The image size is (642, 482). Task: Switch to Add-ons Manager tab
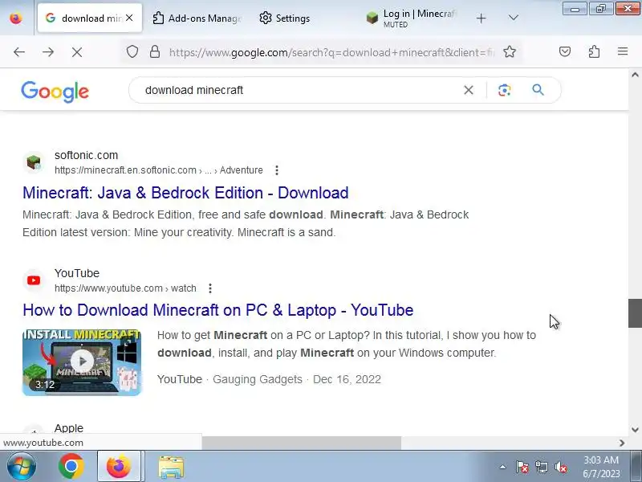(x=197, y=18)
